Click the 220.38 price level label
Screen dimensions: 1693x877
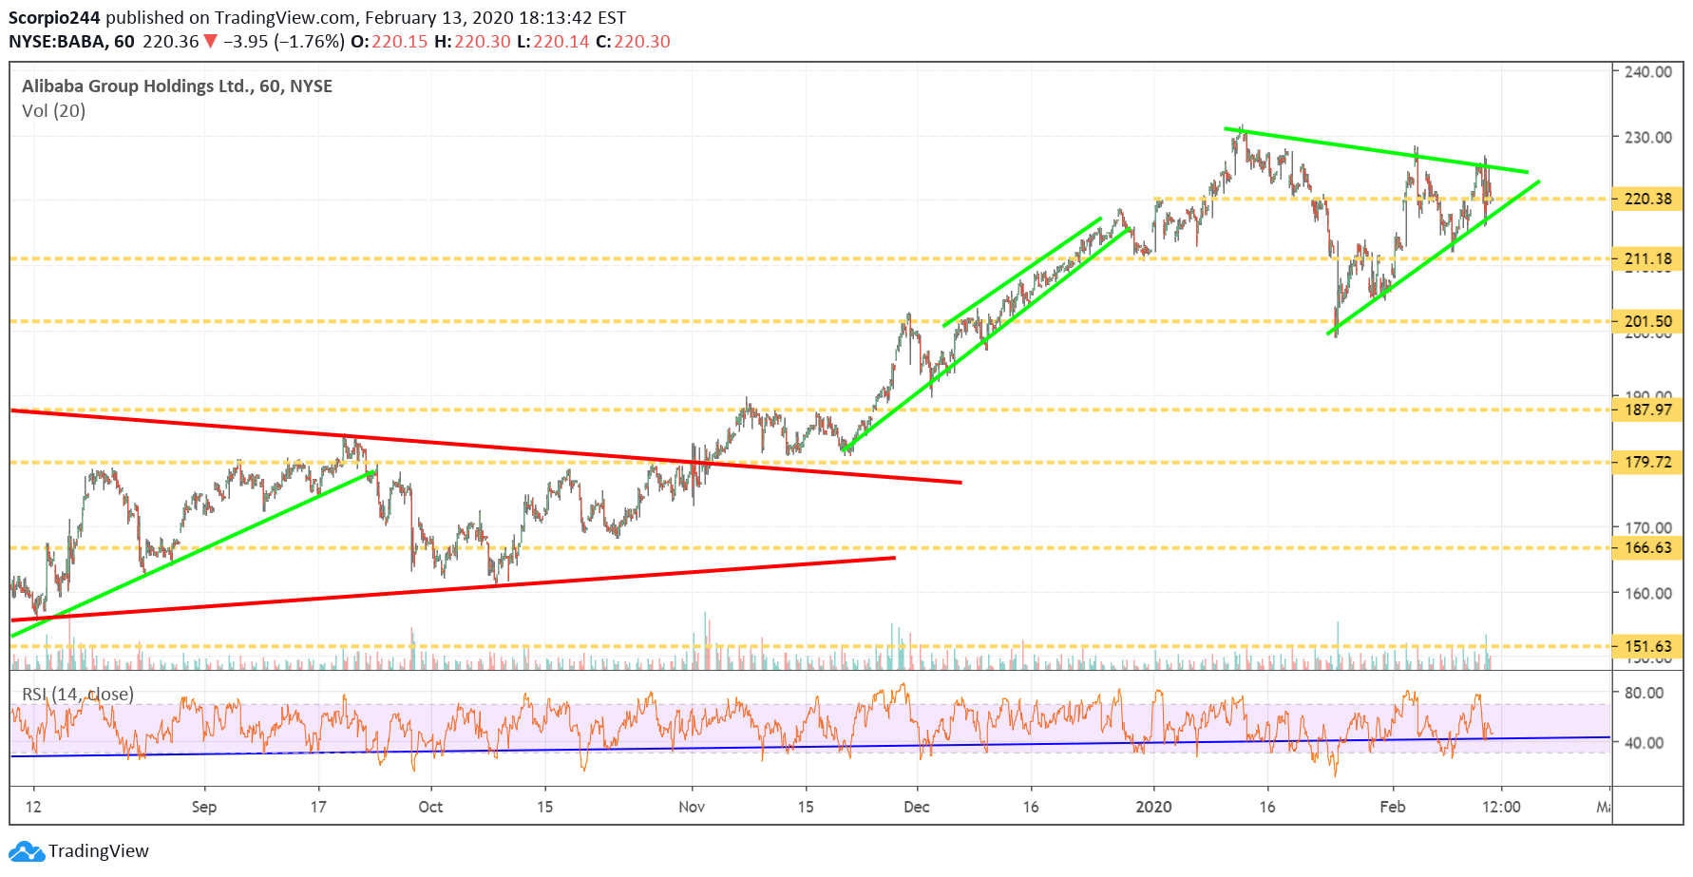point(1648,199)
